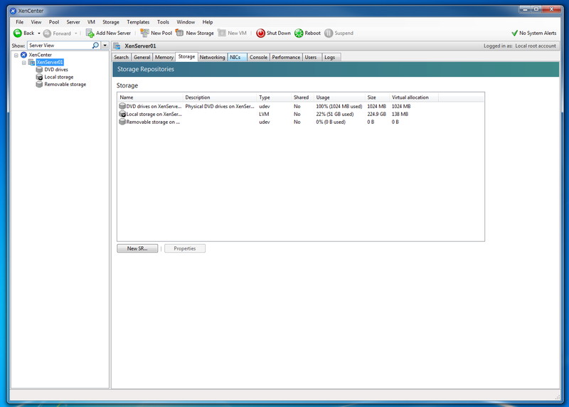Click the Suspend pause icon
The width and height of the screenshot is (569, 407).
[x=329, y=33]
